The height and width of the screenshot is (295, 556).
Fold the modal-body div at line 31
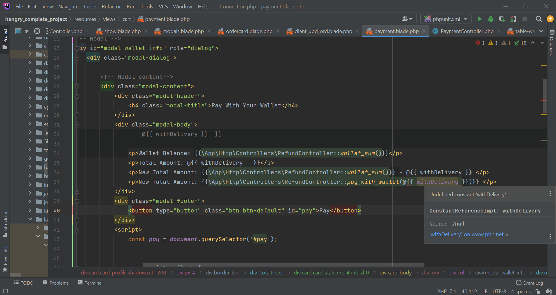77,124
